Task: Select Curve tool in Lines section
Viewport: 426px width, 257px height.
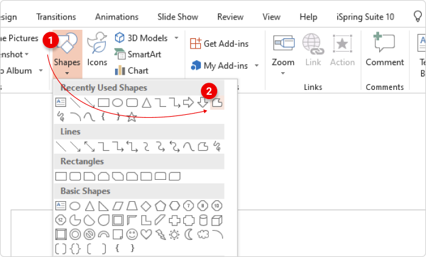Action: [189, 146]
